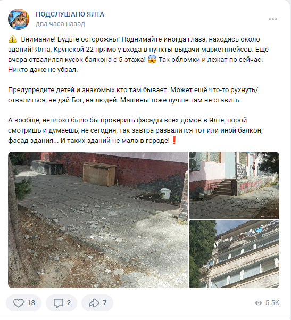The width and height of the screenshot is (291, 320).
Task: Click the post text paragraph about Крупской 22
Action: point(138,54)
